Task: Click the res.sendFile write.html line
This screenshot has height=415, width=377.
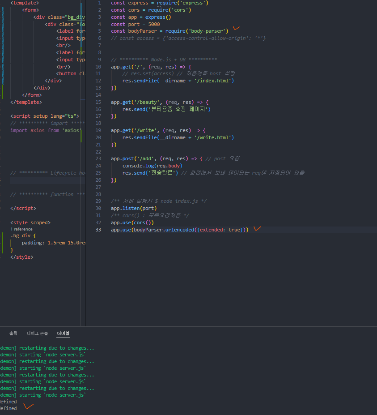Action: point(178,137)
